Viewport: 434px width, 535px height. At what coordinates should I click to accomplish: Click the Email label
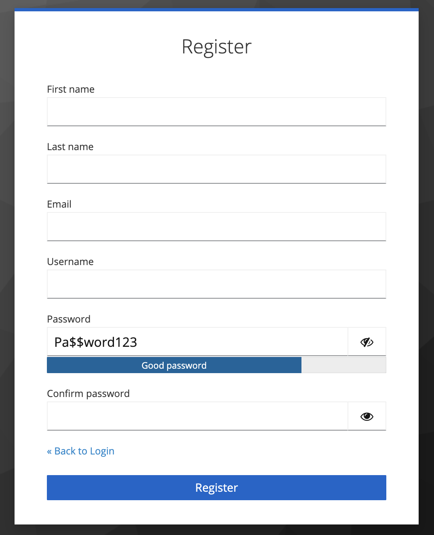point(59,204)
